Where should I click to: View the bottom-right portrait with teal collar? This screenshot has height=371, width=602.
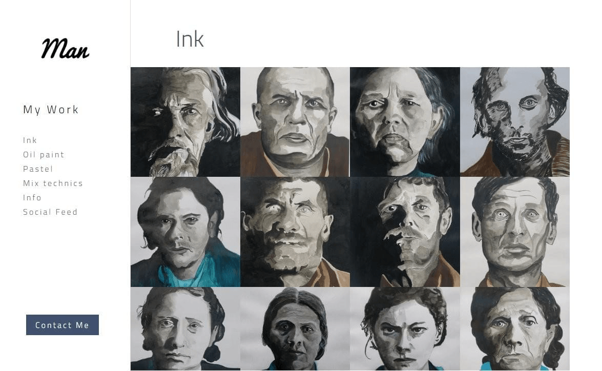click(515, 329)
